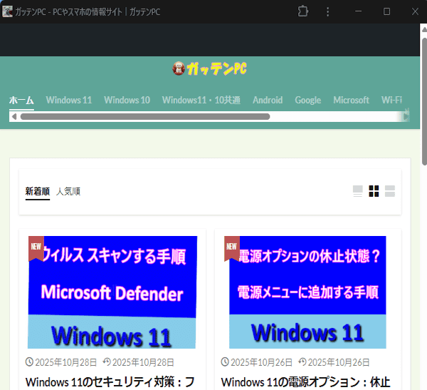Click left arrow of navigation scrollbar
This screenshot has width=427, height=390.
pyautogui.click(x=14, y=116)
